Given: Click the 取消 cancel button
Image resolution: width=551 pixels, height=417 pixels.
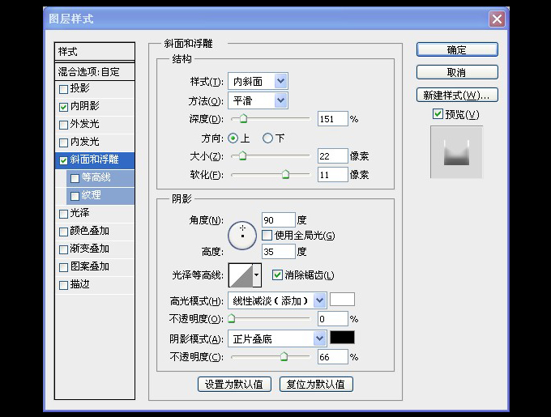Looking at the screenshot, I should pyautogui.click(x=457, y=72).
